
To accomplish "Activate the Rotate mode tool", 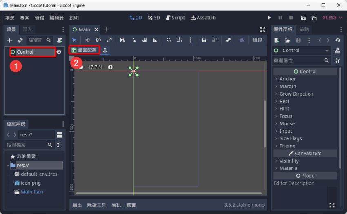I will point(98,40).
